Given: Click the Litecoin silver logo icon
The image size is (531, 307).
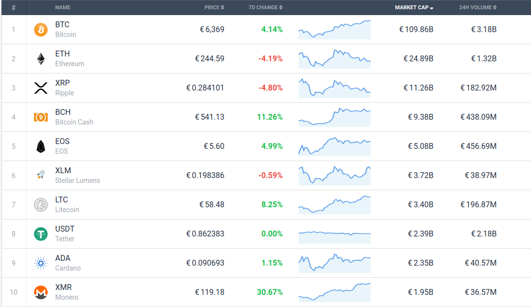Looking at the screenshot, I should pyautogui.click(x=41, y=205).
